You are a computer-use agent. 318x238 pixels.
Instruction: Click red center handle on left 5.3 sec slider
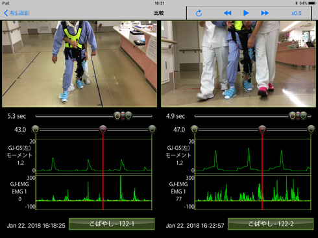[123, 116]
